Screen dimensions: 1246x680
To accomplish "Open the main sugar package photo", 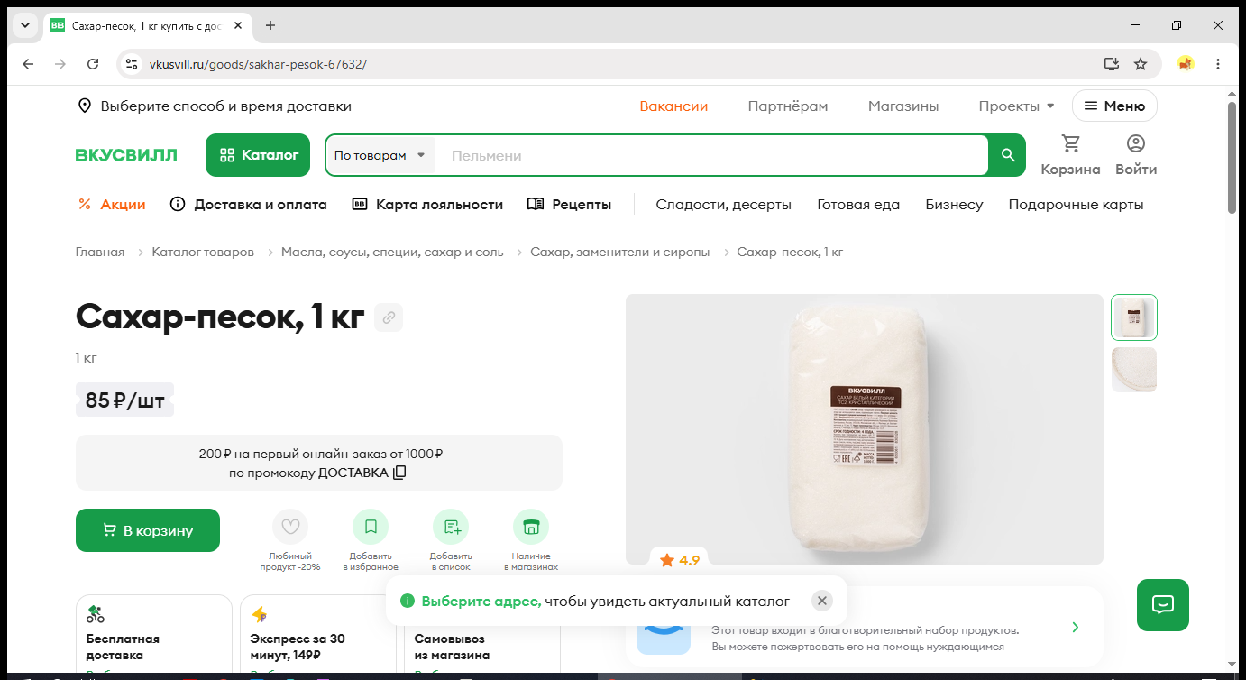I will click(864, 429).
